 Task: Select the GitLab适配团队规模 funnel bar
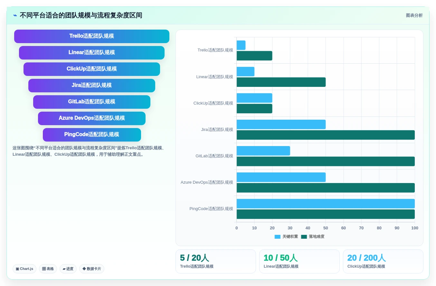click(x=92, y=102)
